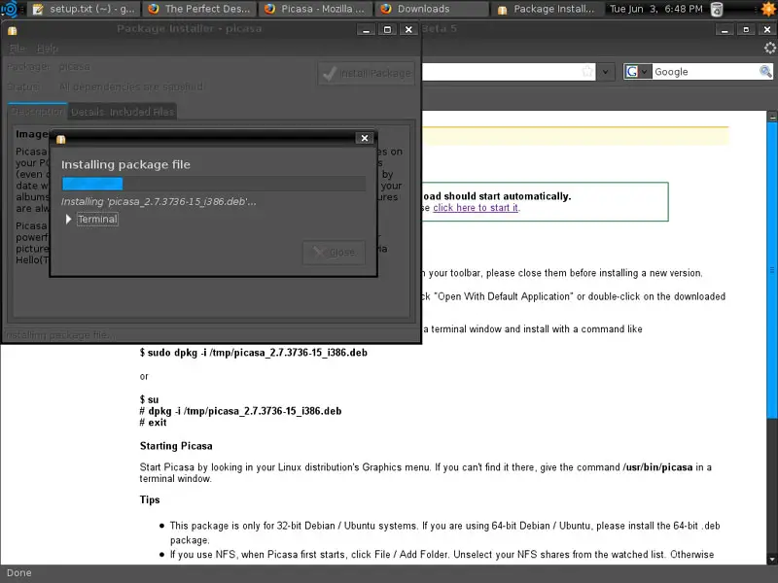Click the panel icon right of the clock
778x583 pixels.
717,10
